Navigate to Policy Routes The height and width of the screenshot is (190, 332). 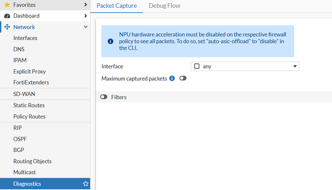(29, 117)
